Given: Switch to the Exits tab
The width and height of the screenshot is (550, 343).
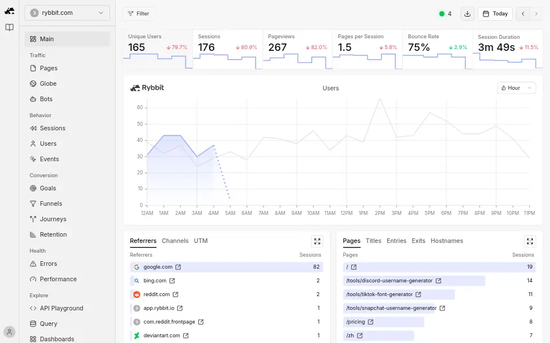Looking at the screenshot, I should pos(418,241).
